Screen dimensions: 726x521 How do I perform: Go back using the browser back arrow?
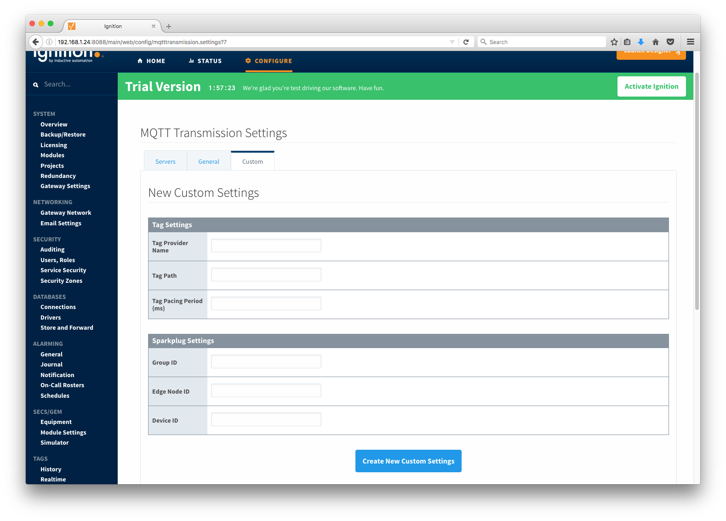(x=35, y=42)
